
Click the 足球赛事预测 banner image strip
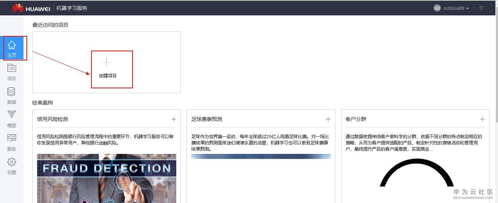tap(261, 156)
